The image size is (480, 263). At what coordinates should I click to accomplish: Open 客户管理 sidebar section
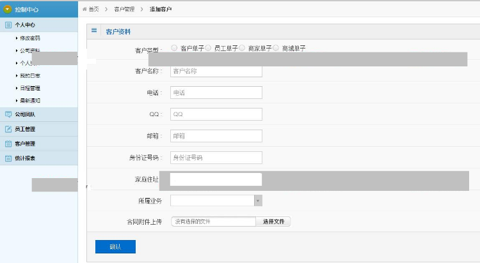39,144
